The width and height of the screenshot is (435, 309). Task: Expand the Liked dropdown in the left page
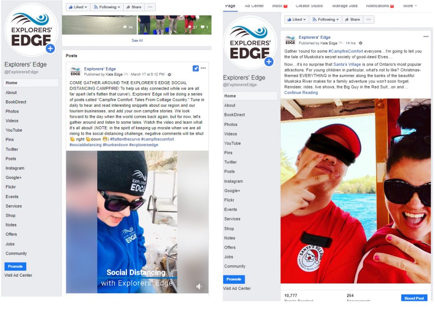[x=78, y=7]
